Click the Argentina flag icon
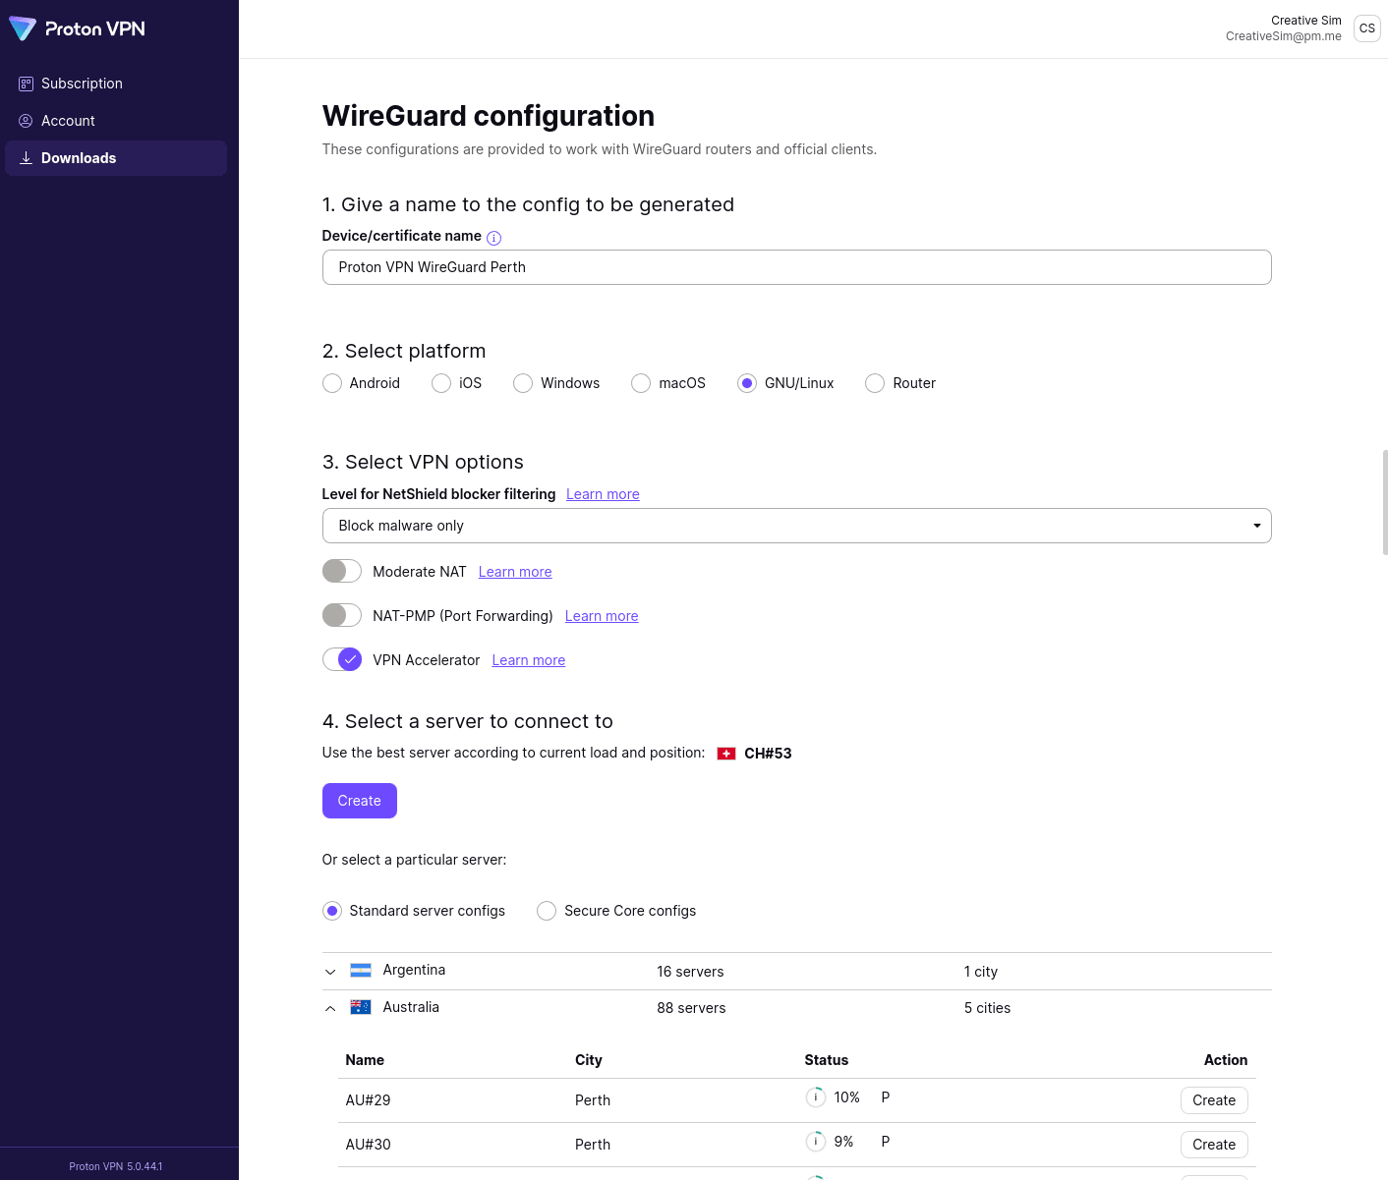 [x=361, y=970]
